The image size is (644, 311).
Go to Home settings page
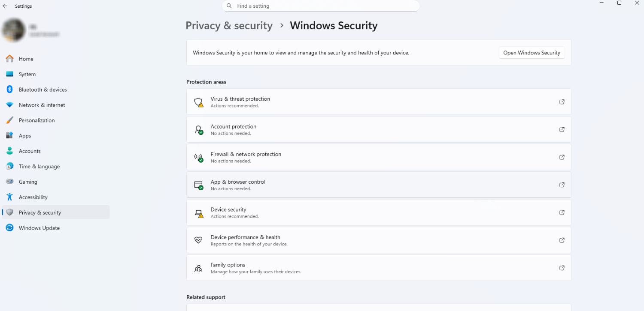pyautogui.click(x=56, y=59)
